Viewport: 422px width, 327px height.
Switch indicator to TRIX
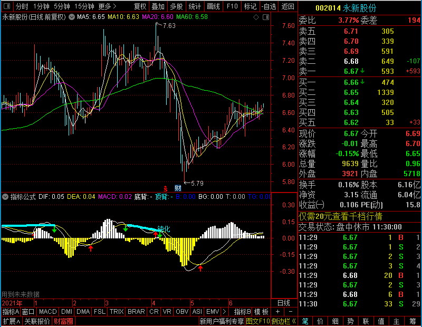tap(117, 312)
